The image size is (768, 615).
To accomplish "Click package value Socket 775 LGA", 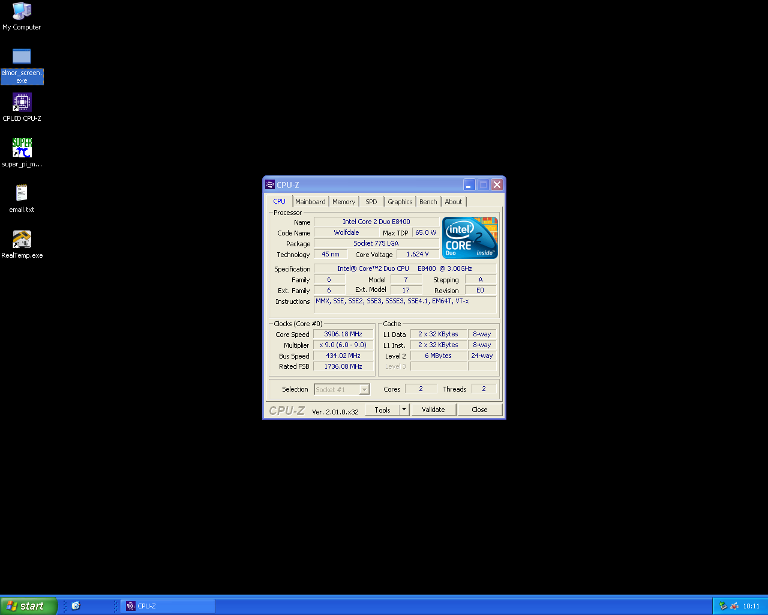I will pyautogui.click(x=376, y=243).
